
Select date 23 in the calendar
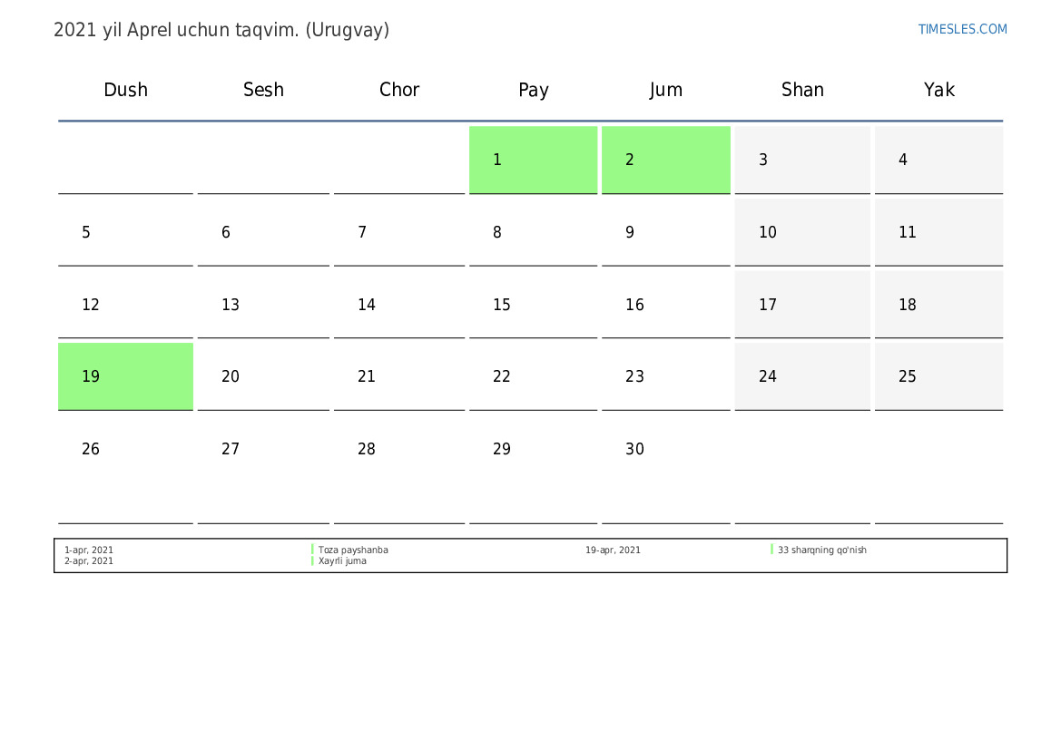666,376
